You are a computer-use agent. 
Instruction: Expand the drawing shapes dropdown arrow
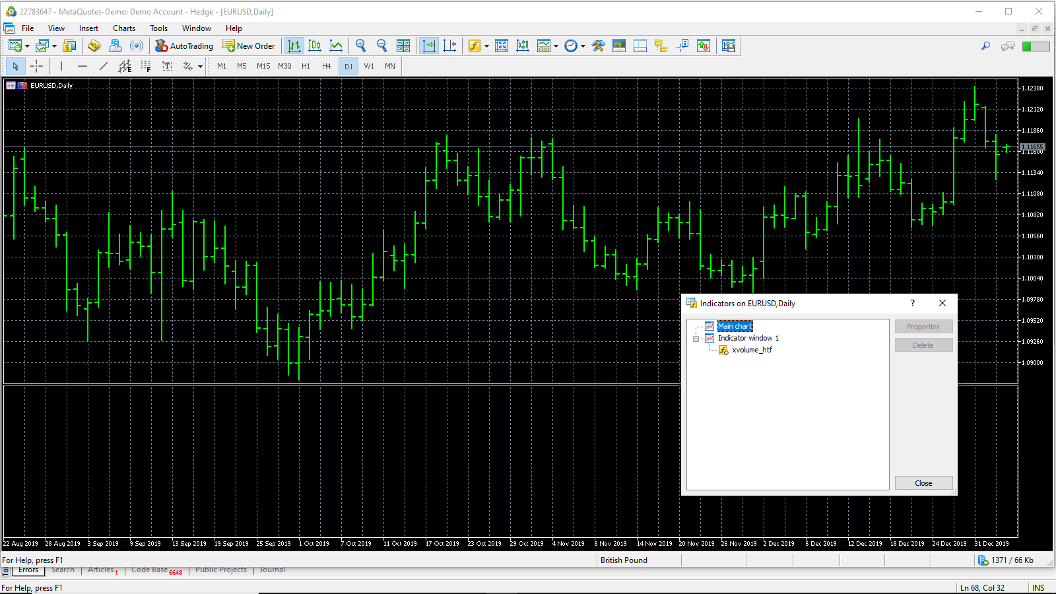[x=200, y=67]
